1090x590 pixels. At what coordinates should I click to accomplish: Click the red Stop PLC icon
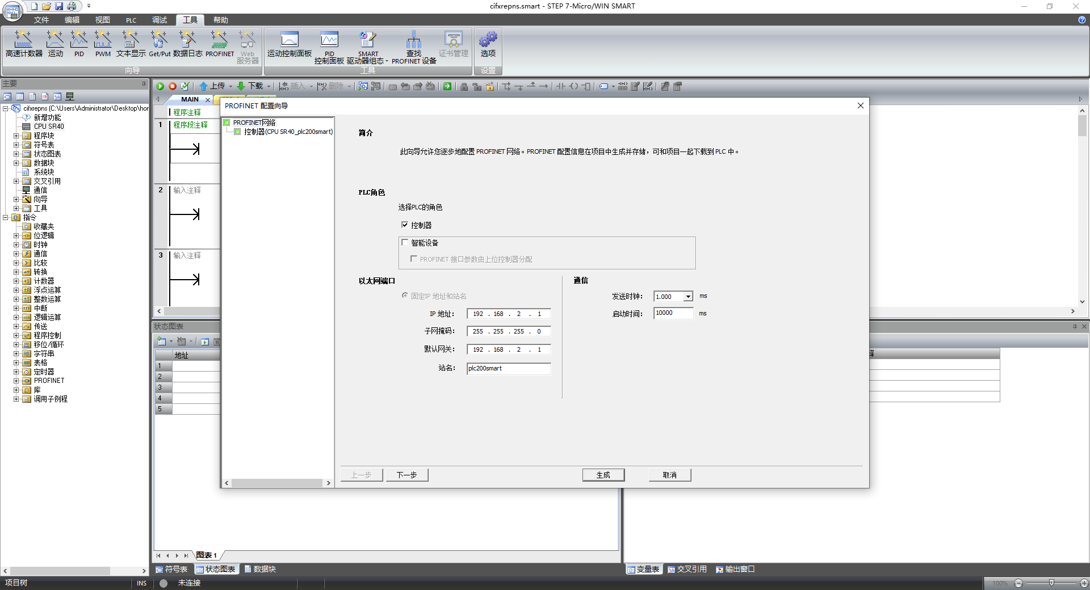point(173,86)
